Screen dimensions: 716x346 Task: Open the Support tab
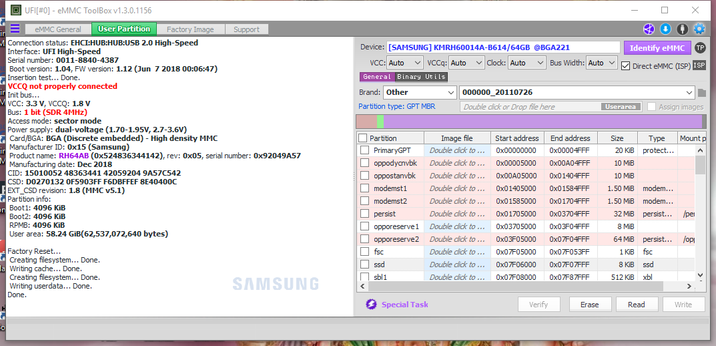click(x=247, y=29)
